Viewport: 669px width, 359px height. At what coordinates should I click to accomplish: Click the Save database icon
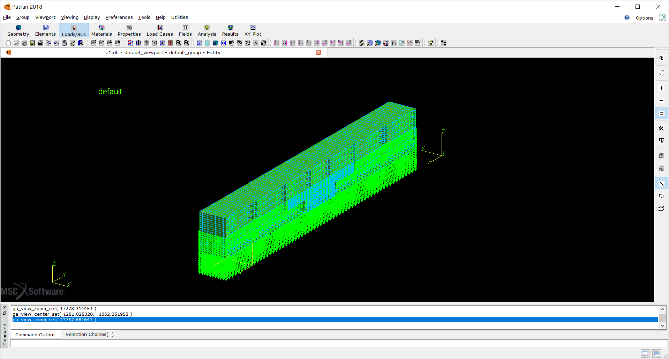[32, 43]
